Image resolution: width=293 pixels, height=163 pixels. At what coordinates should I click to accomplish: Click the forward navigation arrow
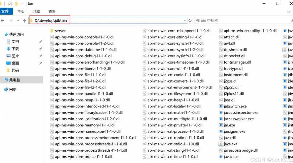(x=11, y=20)
